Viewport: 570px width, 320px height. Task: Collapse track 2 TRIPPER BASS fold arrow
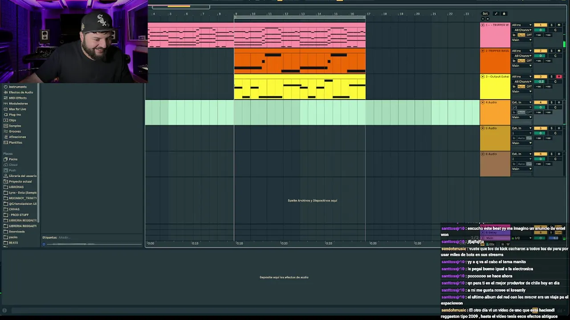coord(483,51)
